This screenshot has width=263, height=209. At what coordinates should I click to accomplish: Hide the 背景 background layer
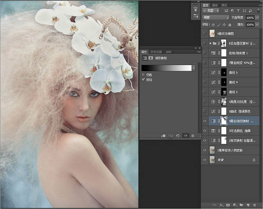tap(205, 159)
